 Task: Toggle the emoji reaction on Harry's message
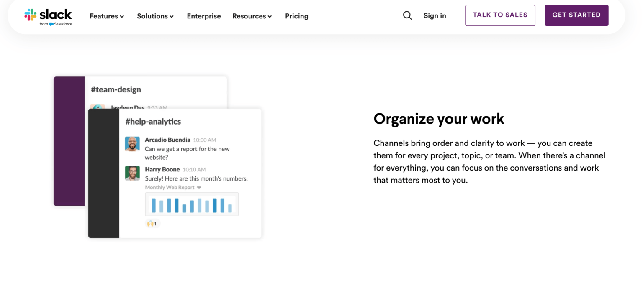coord(152,223)
